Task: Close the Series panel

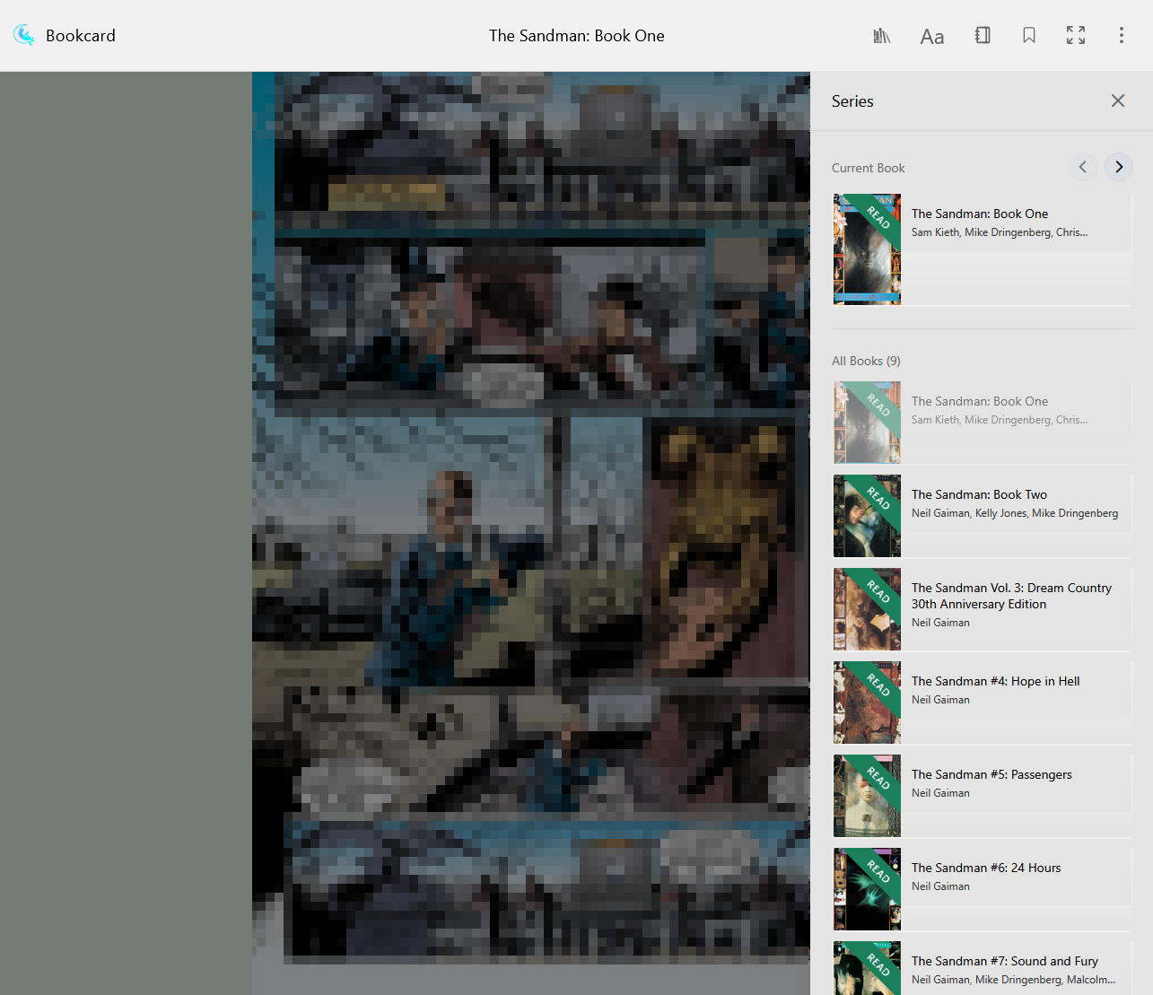Action: (x=1117, y=100)
